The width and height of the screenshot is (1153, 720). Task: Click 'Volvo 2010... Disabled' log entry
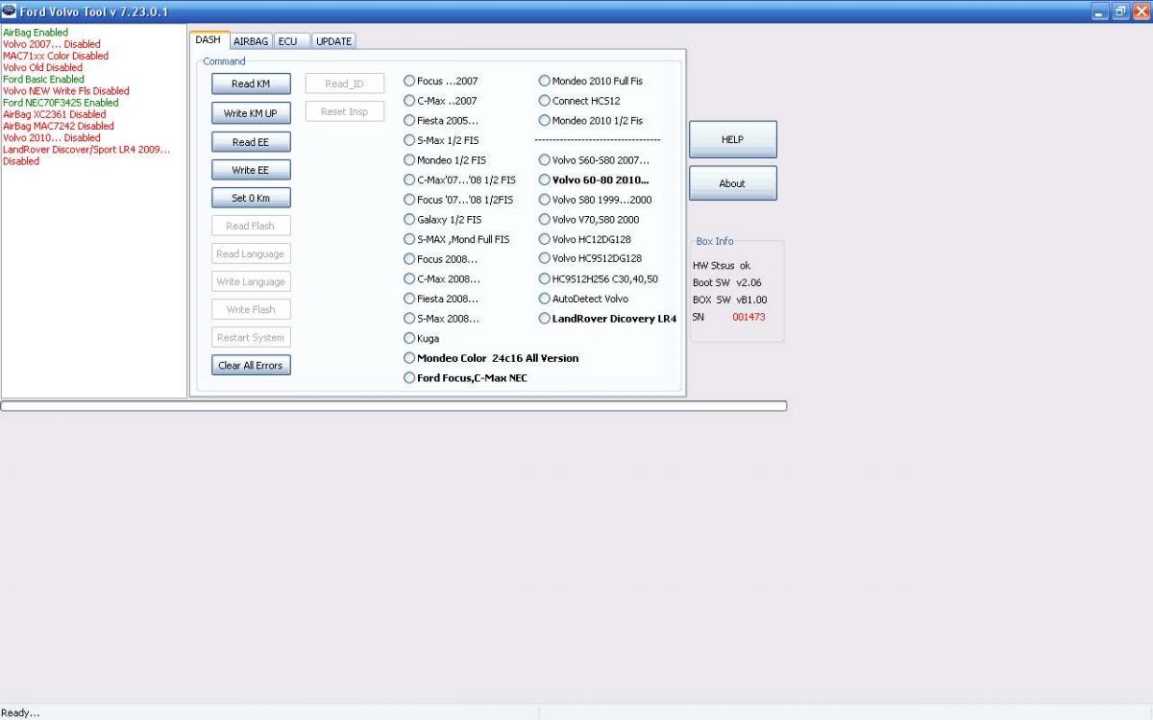(52, 137)
